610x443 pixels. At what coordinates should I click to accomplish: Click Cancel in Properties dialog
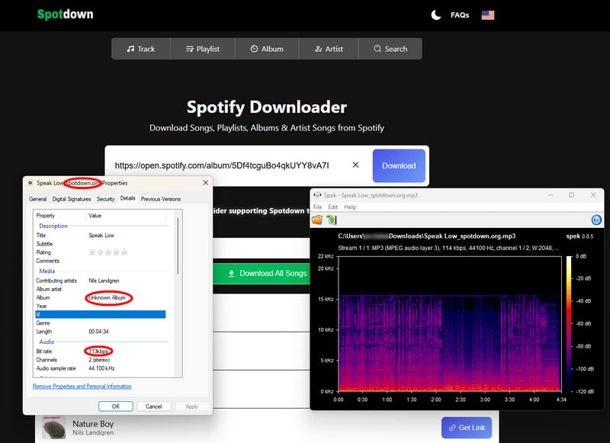pyautogui.click(x=154, y=406)
